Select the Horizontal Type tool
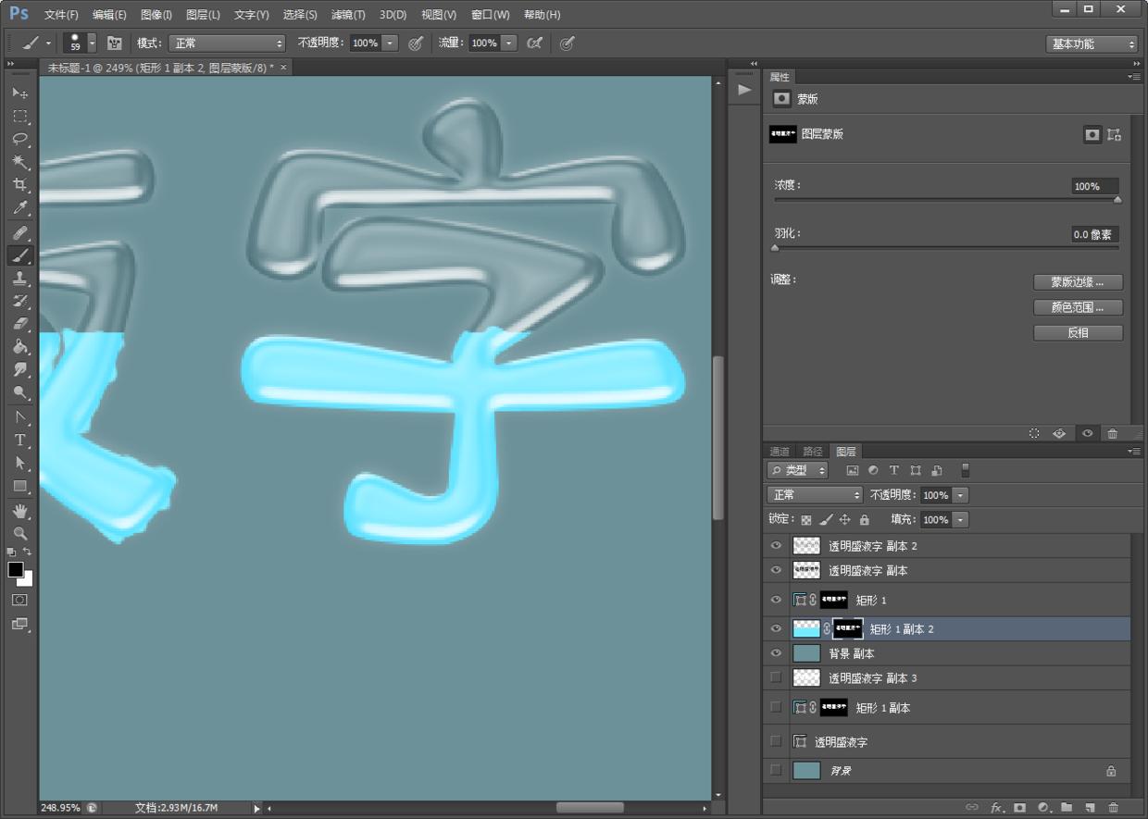Image resolution: width=1148 pixels, height=819 pixels. pyautogui.click(x=19, y=440)
